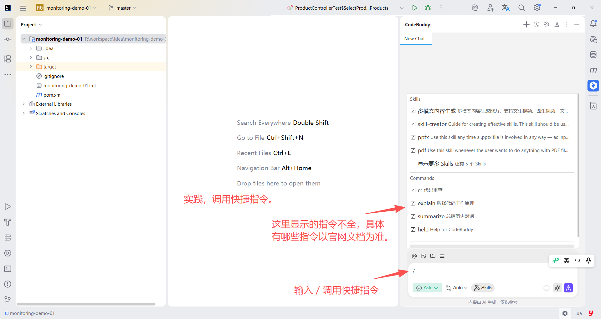The height and width of the screenshot is (319, 601).
Task: Select the summarize command
Action: click(492, 216)
